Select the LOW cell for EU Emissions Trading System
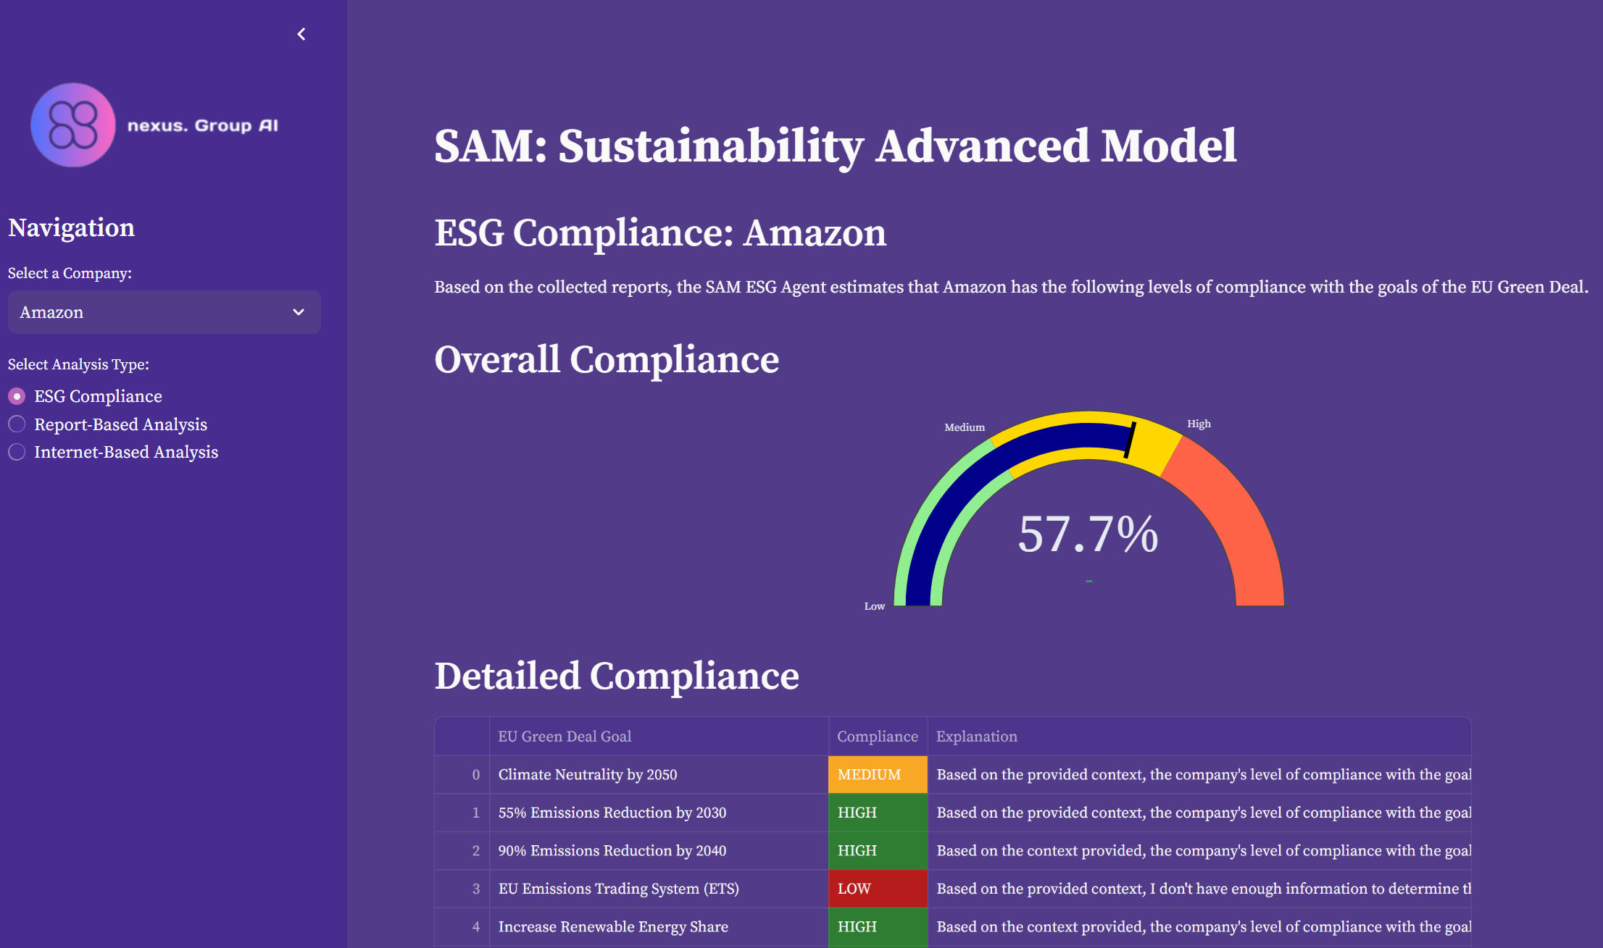The width and height of the screenshot is (1603, 948). coord(877,889)
